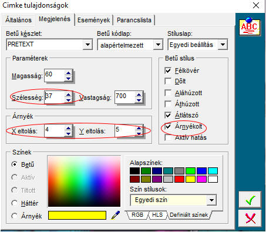The width and height of the screenshot is (266, 232).
Task: Decrease Szélesség with the down arrow
Action: point(68,100)
